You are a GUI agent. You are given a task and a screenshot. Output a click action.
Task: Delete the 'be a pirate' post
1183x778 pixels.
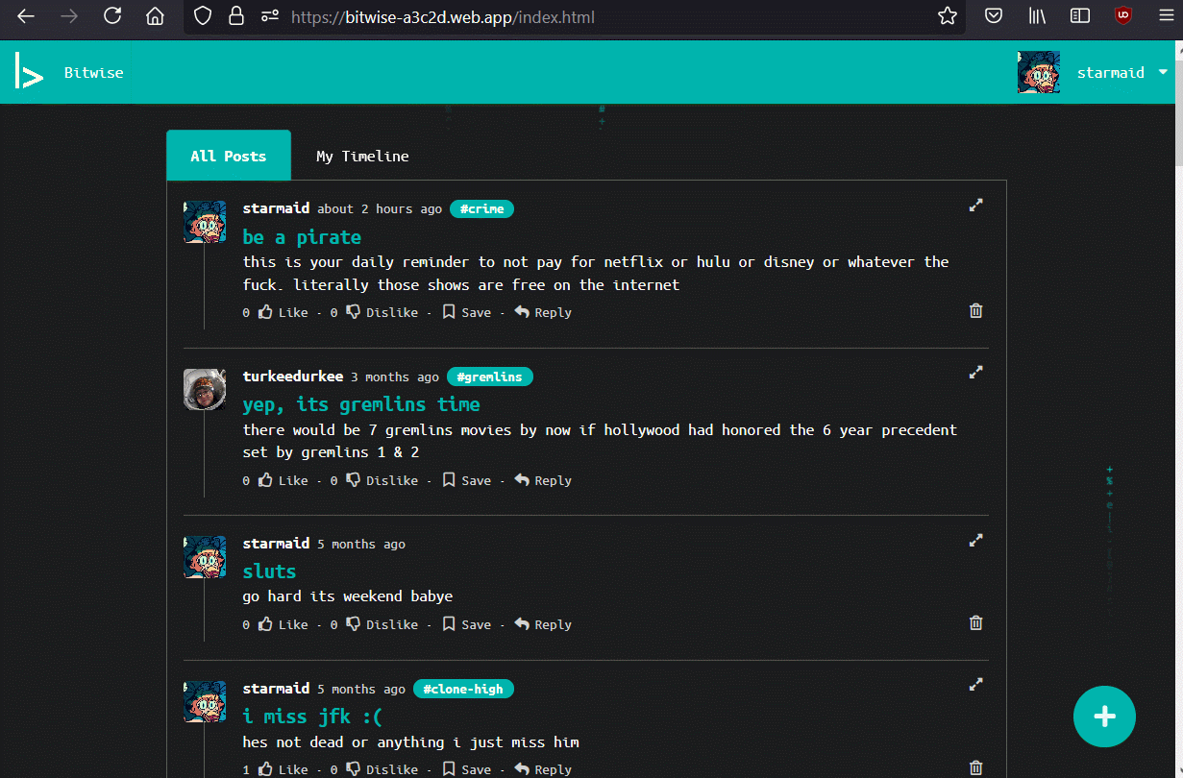coord(975,310)
